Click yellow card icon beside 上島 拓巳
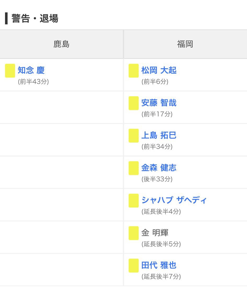 pyautogui.click(x=134, y=136)
